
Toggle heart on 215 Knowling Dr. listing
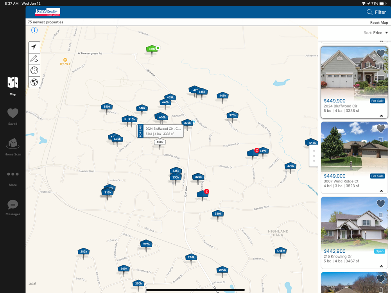[x=380, y=204]
